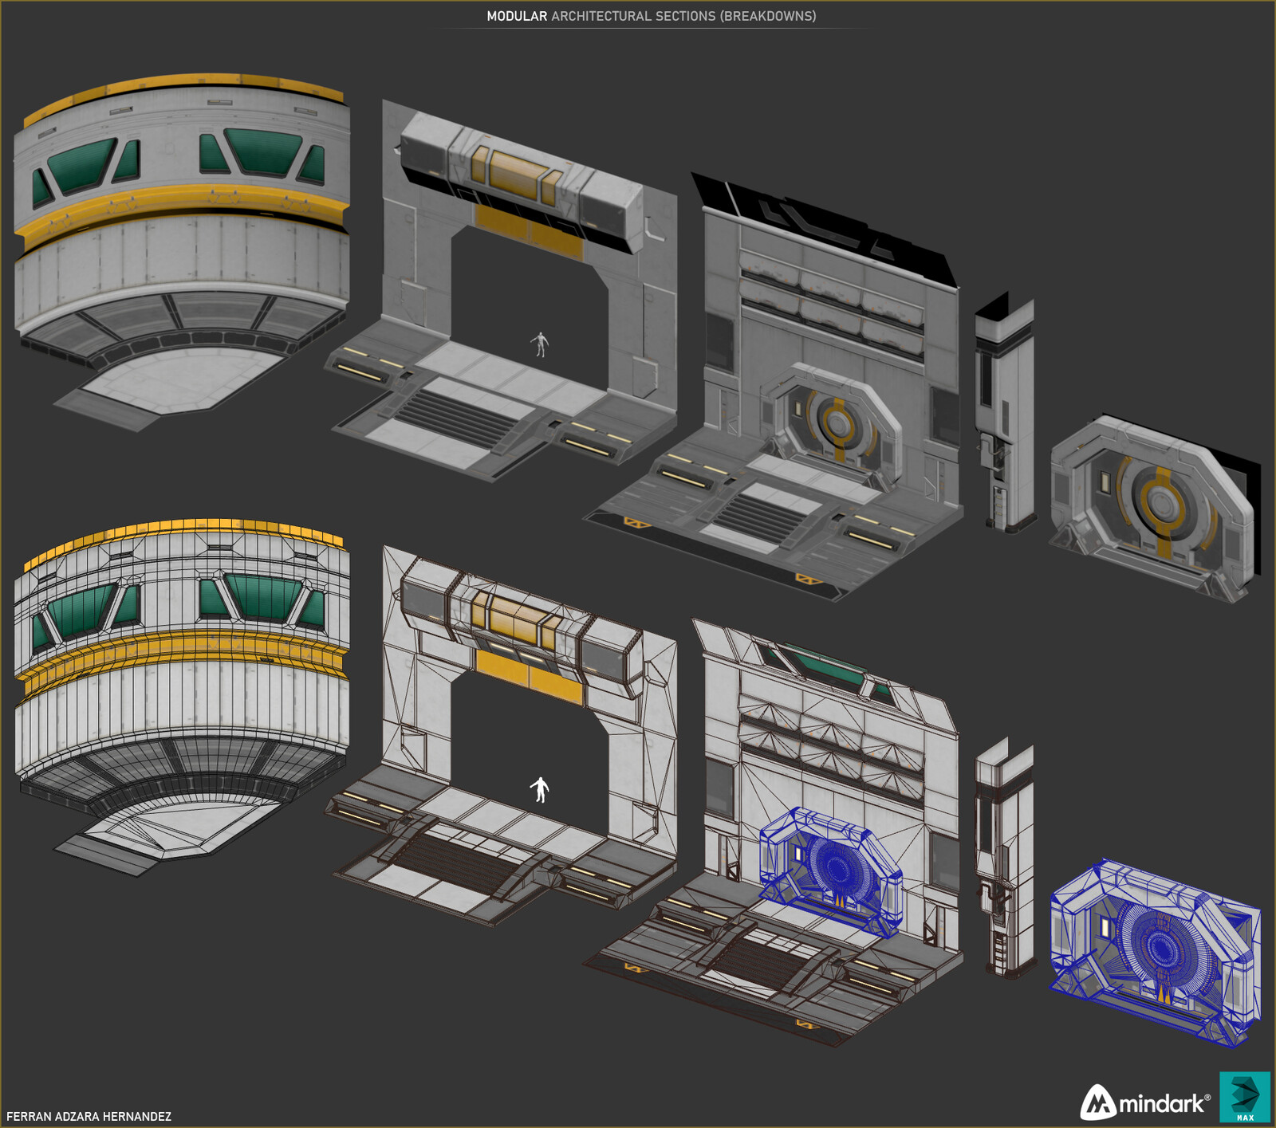Click the white scale figure in wireframe archway

click(x=541, y=789)
